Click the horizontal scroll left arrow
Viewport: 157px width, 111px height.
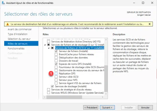click(x=45, y=97)
